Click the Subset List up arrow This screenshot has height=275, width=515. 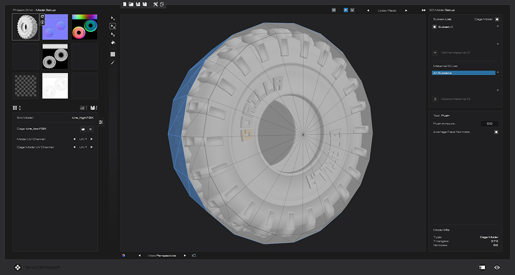click(x=497, y=26)
